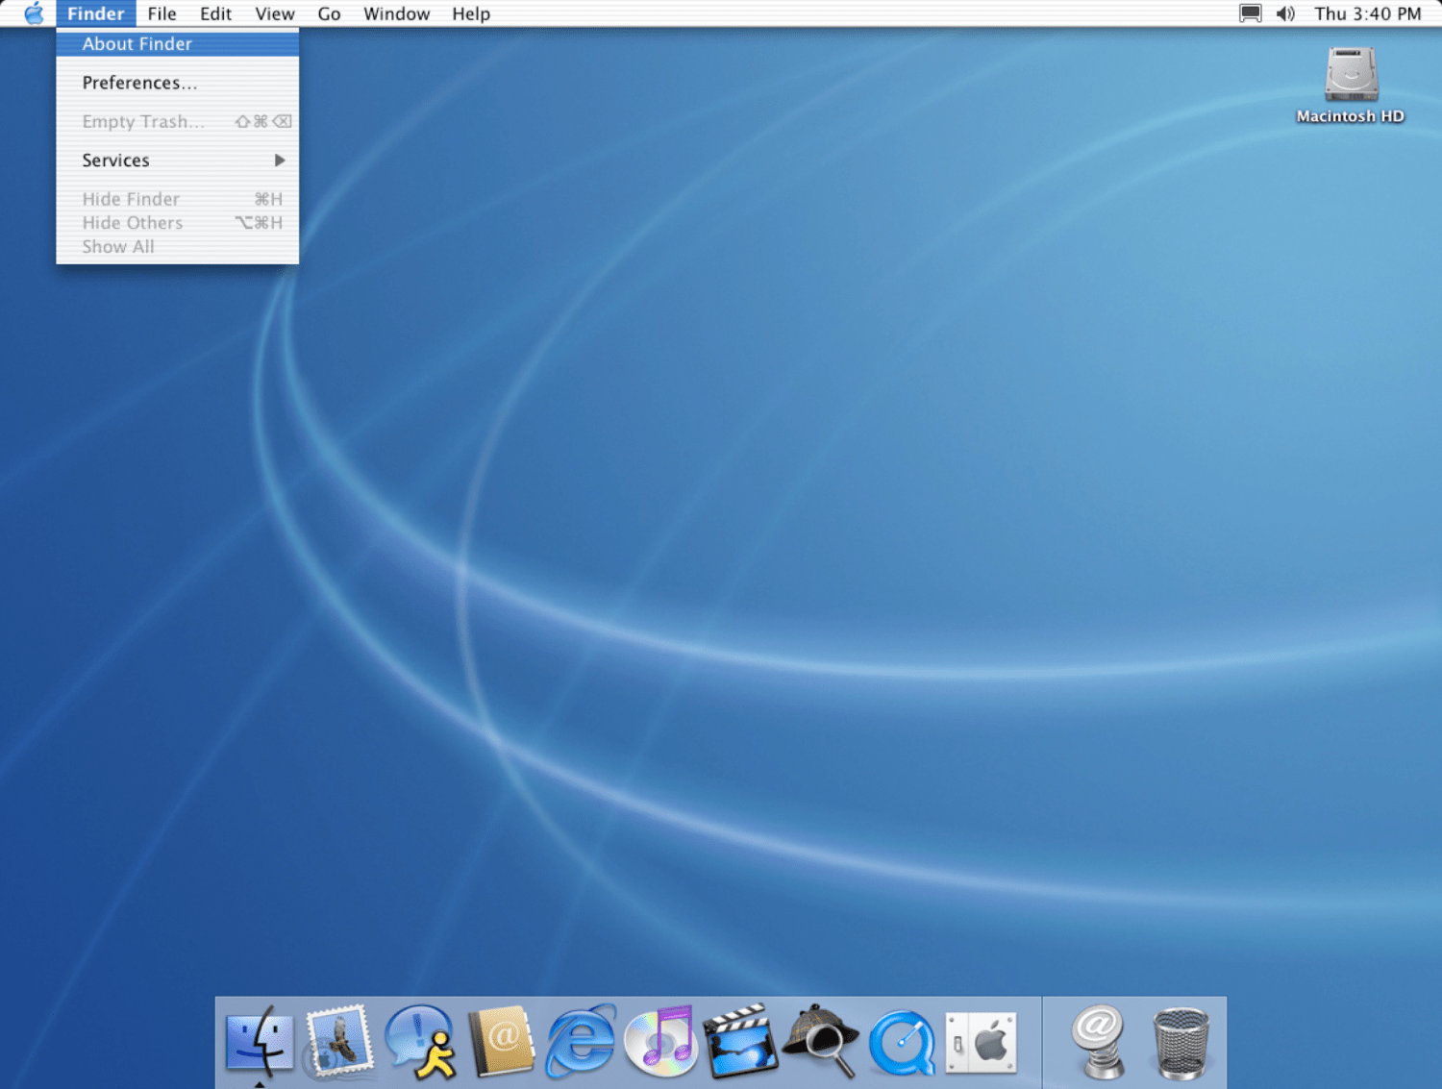This screenshot has width=1442, height=1089.
Task: Click the @ spring website shortcut
Action: (x=1099, y=1041)
